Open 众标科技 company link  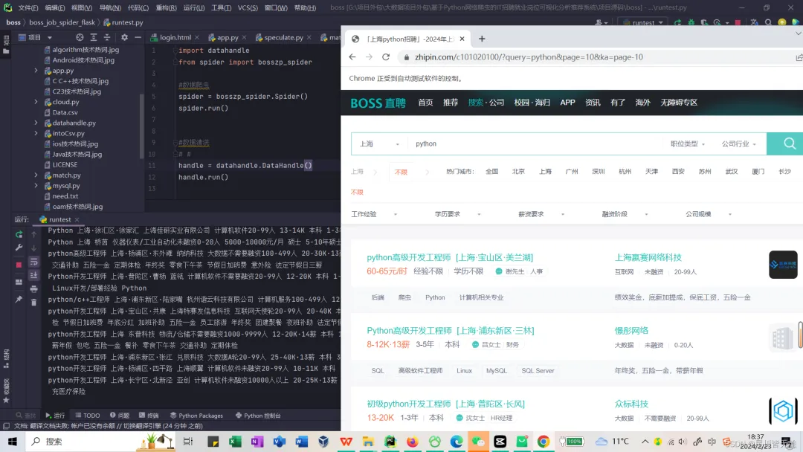tap(631, 404)
